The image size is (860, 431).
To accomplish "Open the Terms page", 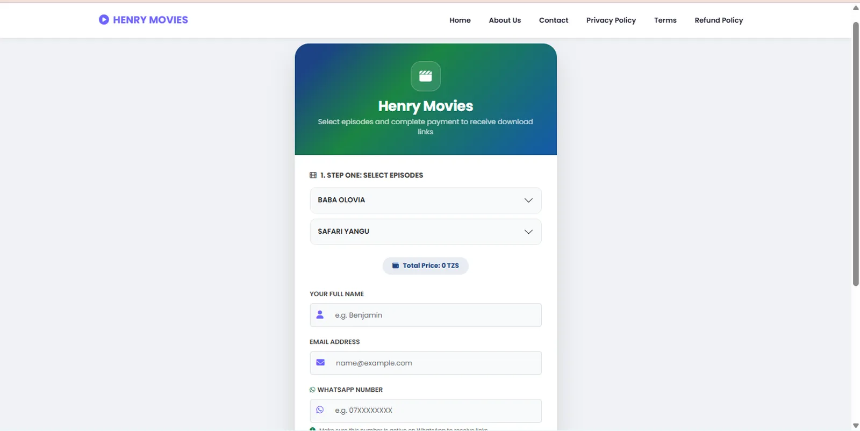I will click(665, 20).
